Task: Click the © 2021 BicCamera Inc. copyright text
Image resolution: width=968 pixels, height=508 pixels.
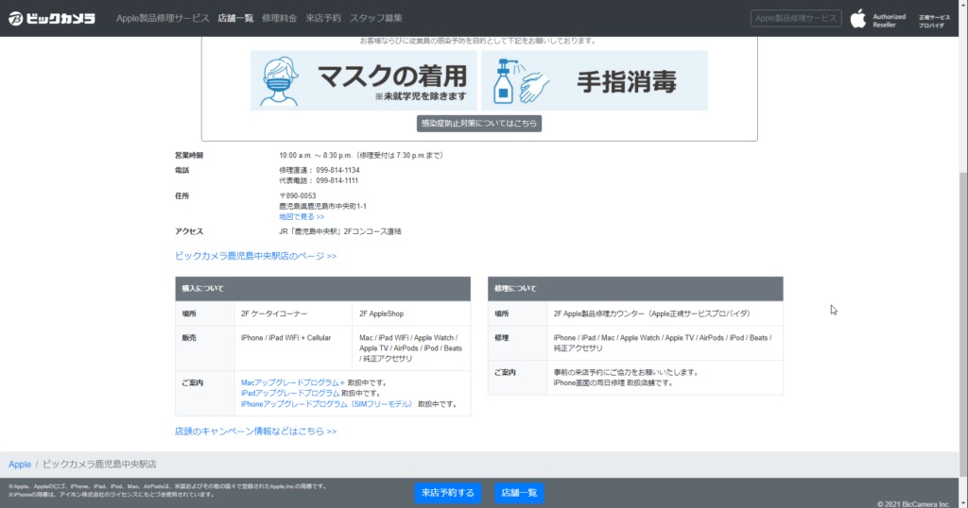Action: point(914,504)
